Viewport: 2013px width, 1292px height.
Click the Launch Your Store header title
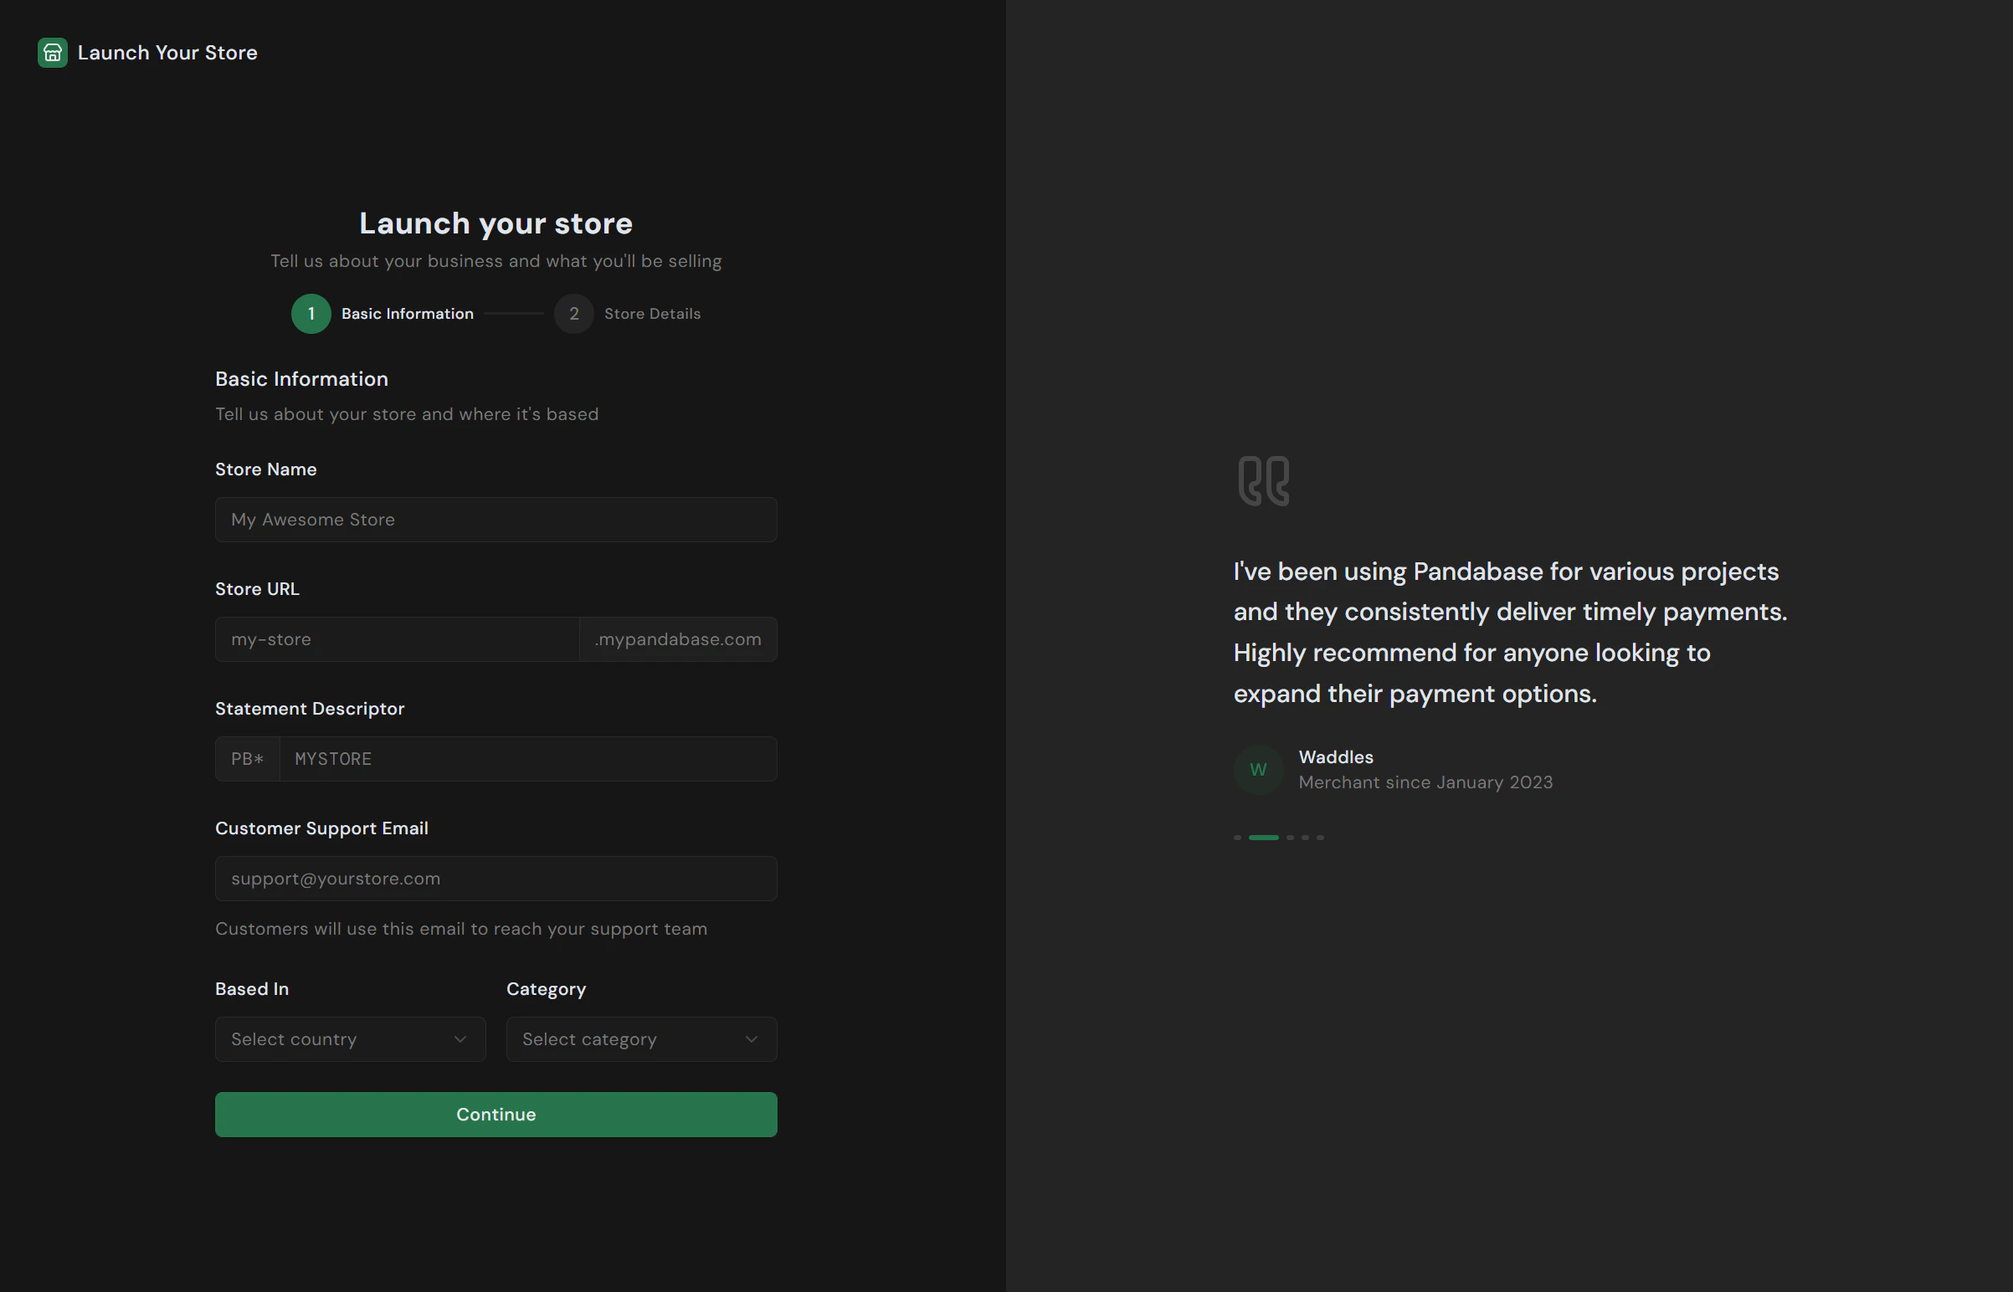pos(167,53)
